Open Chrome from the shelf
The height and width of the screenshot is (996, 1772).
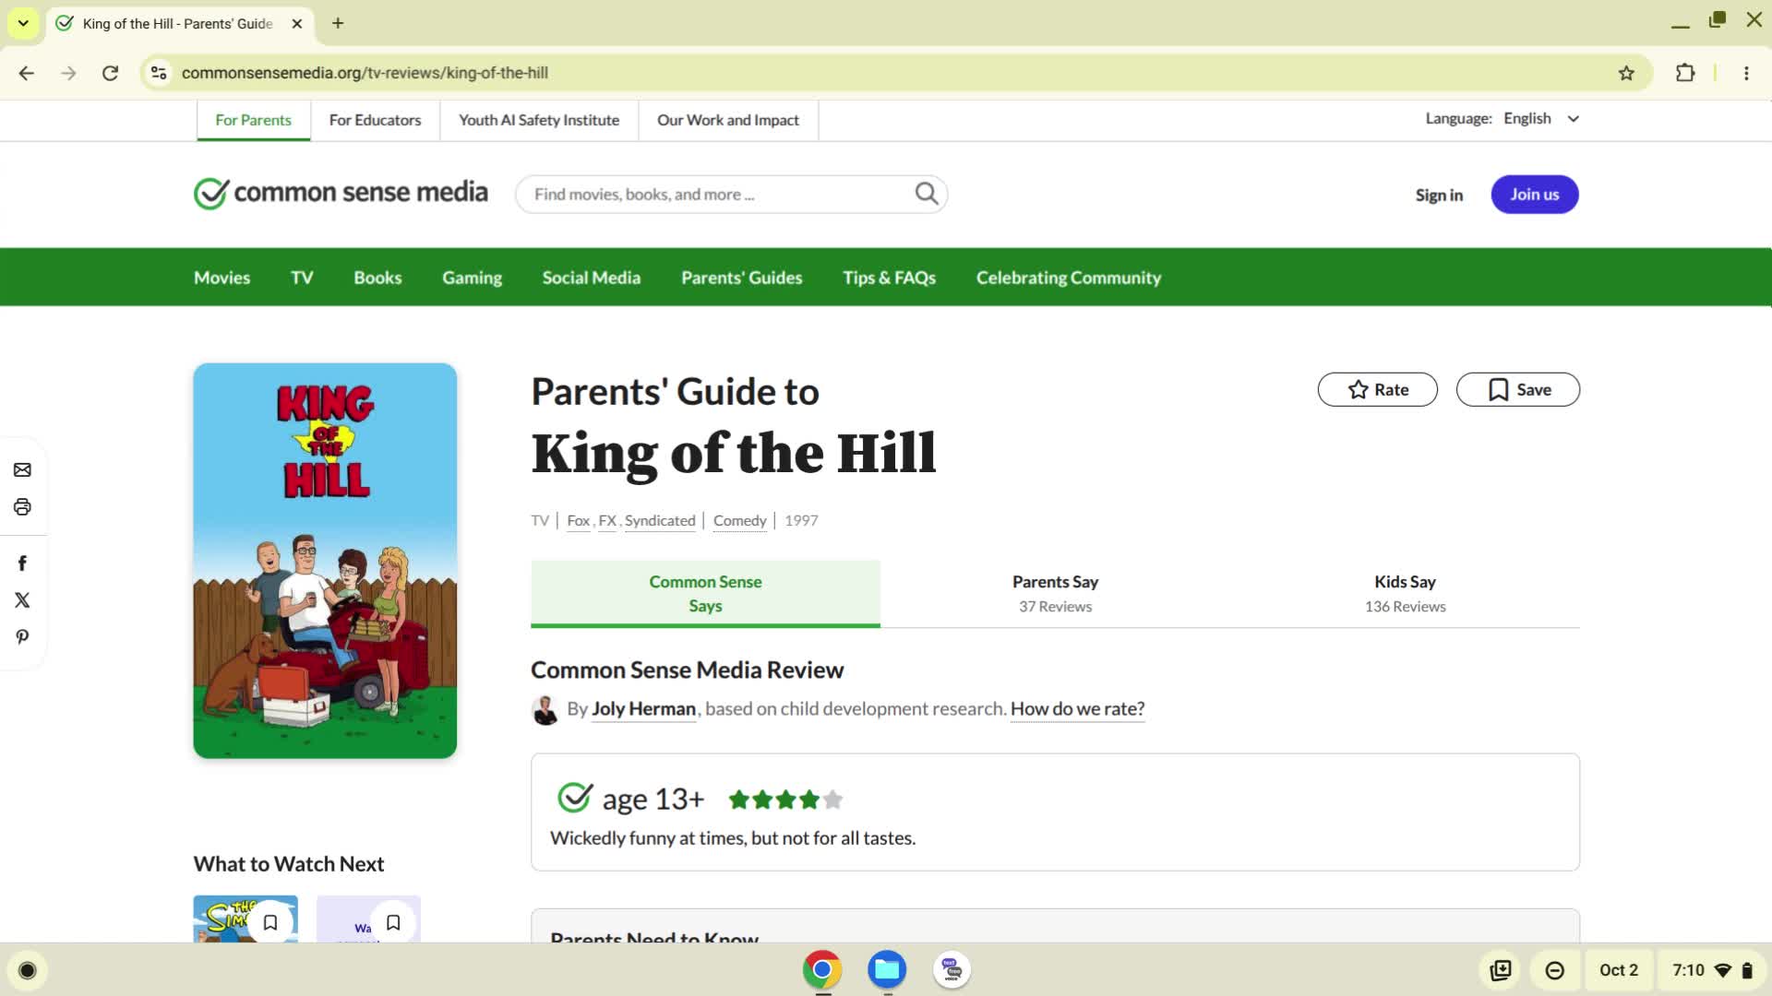(821, 970)
